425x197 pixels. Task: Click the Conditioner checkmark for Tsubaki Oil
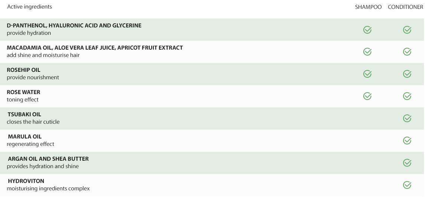(x=407, y=118)
